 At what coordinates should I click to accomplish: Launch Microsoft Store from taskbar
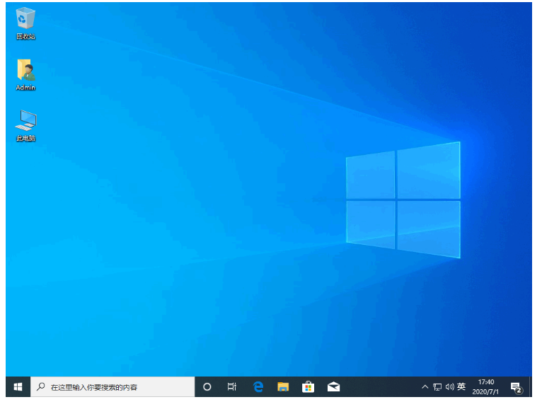308,387
